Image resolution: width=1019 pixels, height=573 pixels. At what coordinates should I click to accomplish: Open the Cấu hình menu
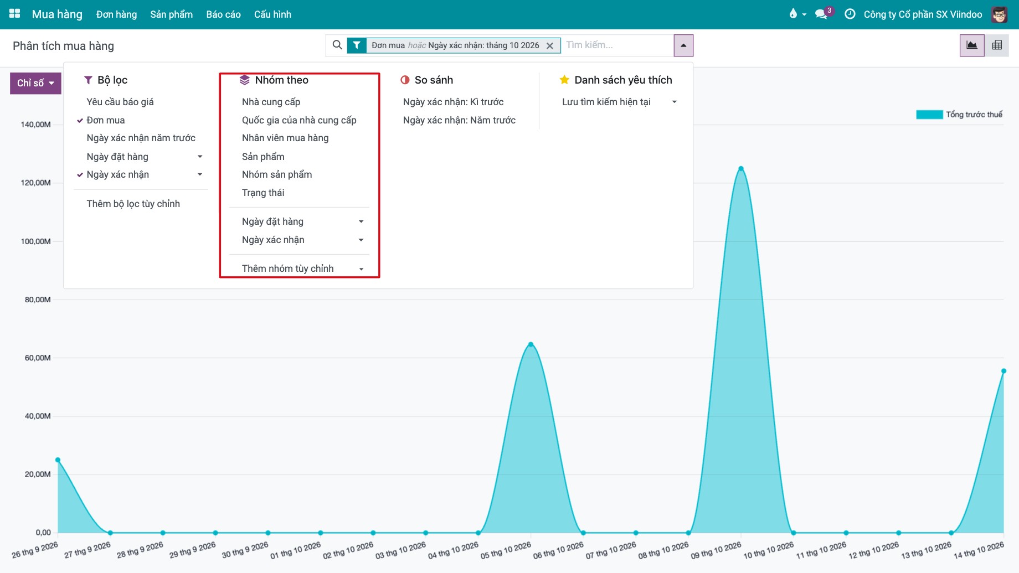pyautogui.click(x=272, y=14)
